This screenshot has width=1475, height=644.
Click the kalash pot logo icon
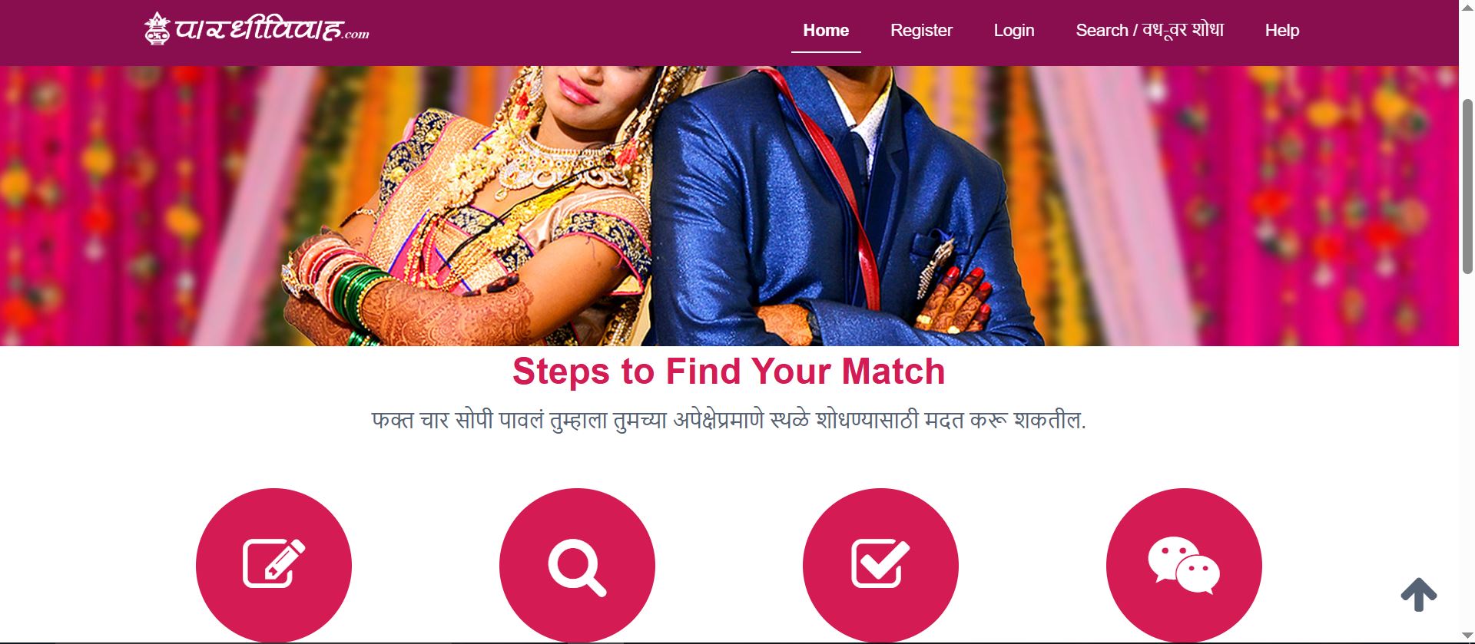point(157,29)
